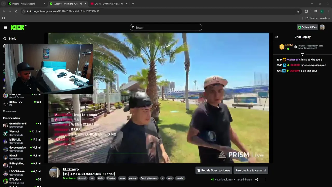Click the KICK logo
The height and width of the screenshot is (187, 332).
(x=19, y=27)
